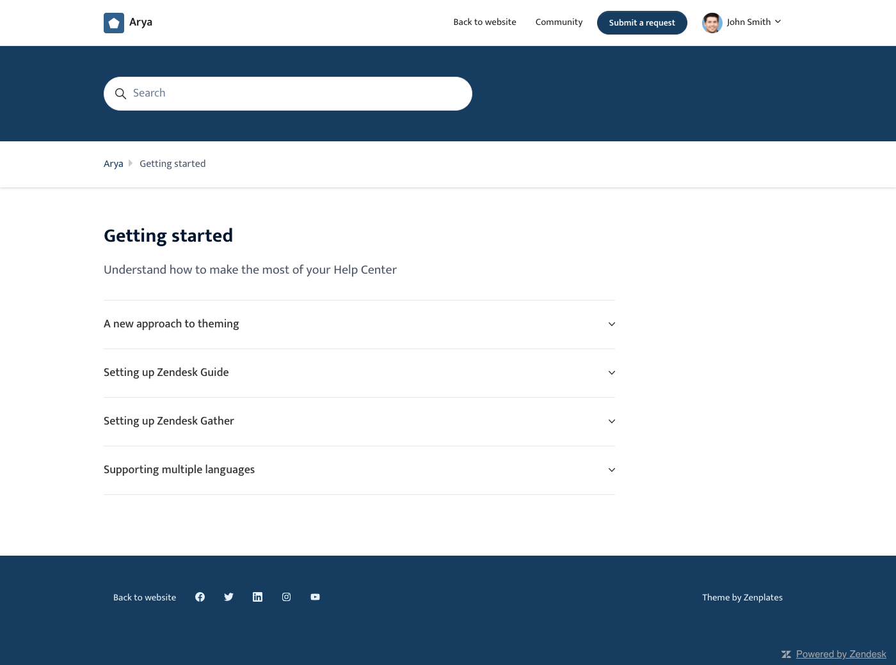Open the Instagram profile from footer

(x=286, y=597)
